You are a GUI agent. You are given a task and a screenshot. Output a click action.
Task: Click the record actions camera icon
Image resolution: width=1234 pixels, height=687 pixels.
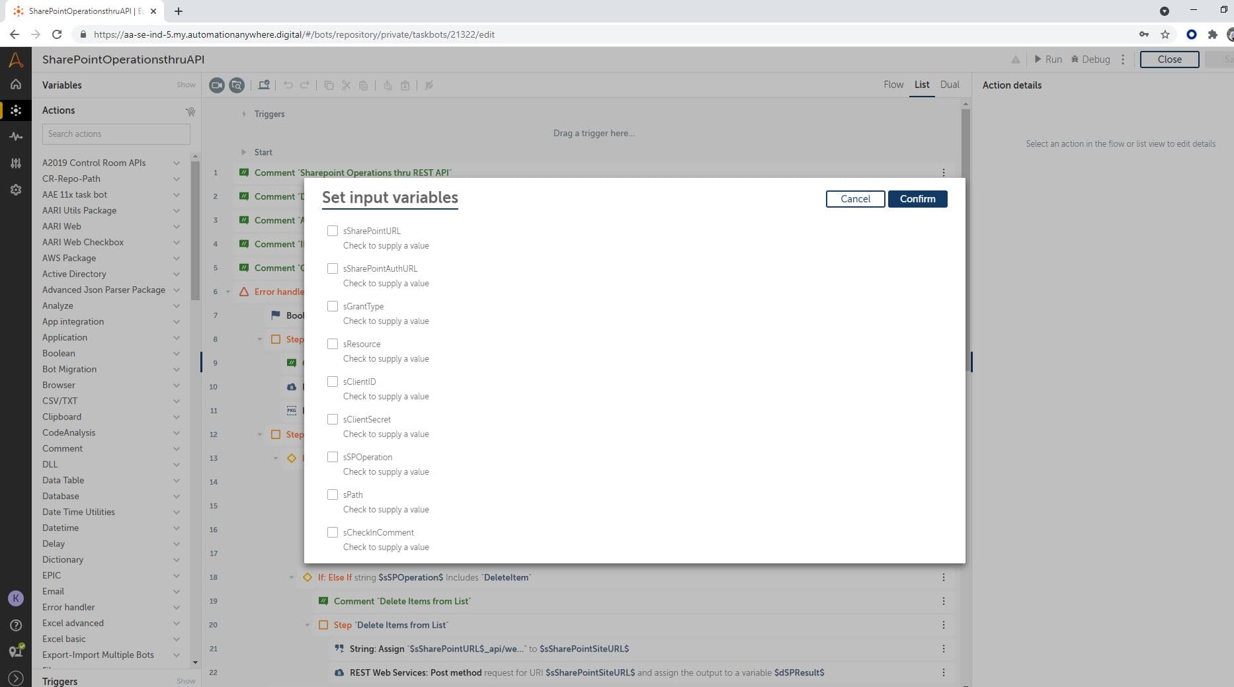[x=217, y=85]
